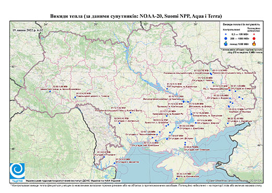
Task: Click the large red circle legend symbol
Action: coord(254,38)
